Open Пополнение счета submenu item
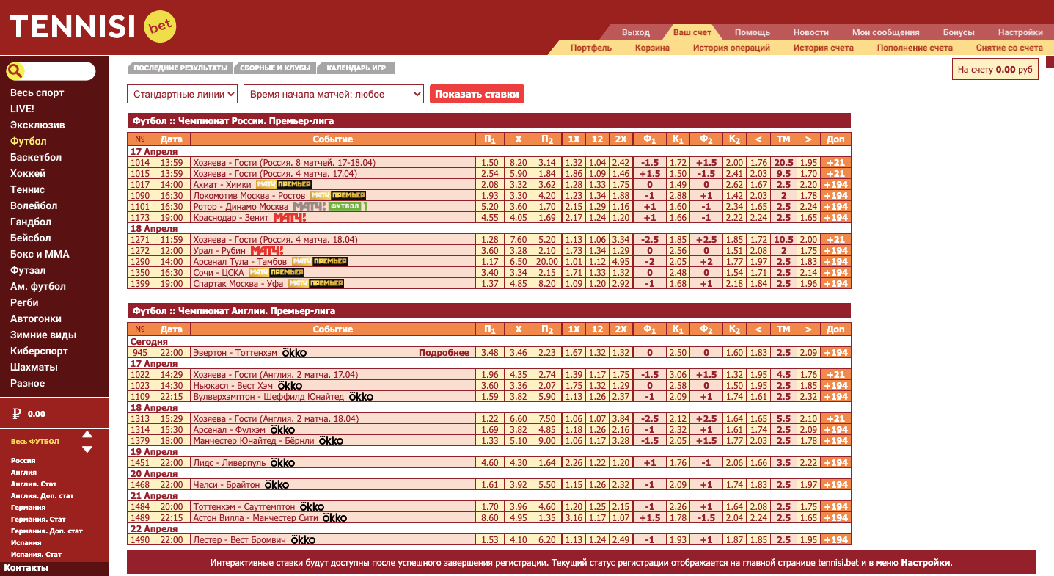 pyautogui.click(x=915, y=48)
